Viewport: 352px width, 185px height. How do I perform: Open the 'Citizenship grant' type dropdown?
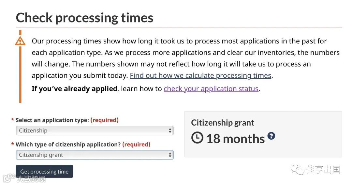tap(95, 155)
